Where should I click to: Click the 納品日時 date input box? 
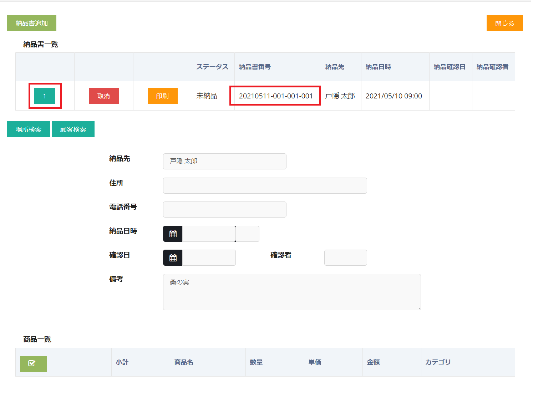tap(209, 234)
